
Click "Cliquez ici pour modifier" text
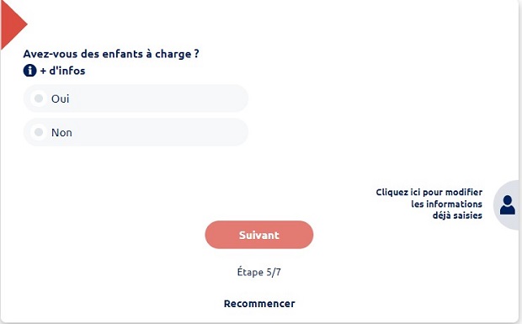pyautogui.click(x=429, y=192)
